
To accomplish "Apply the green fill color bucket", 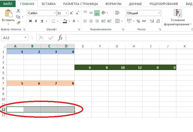I will click(x=65, y=21).
